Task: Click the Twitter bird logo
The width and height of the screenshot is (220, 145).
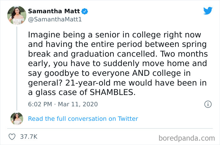Action: tap(208, 11)
